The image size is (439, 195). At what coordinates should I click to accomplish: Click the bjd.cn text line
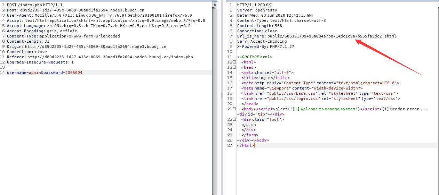point(249,125)
